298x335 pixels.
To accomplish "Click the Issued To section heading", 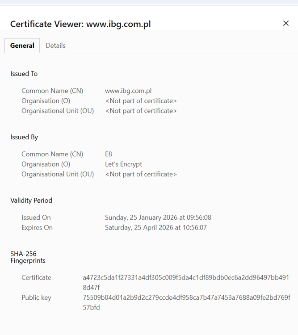I will coord(24,74).
